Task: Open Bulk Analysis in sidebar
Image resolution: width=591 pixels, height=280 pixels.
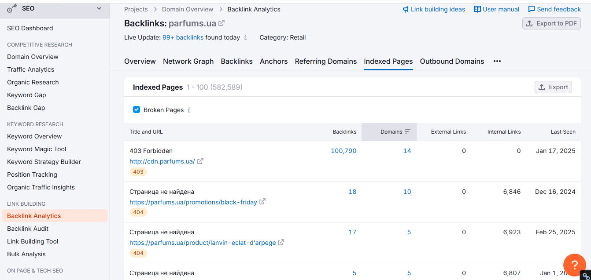Action: [x=26, y=254]
